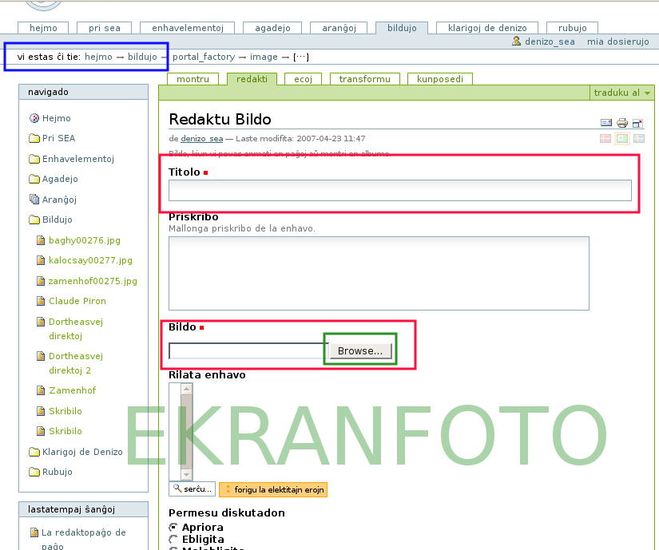Click the Rilata enhavo list scrollbar
Screen dimensions: 659x550
[x=186, y=429]
